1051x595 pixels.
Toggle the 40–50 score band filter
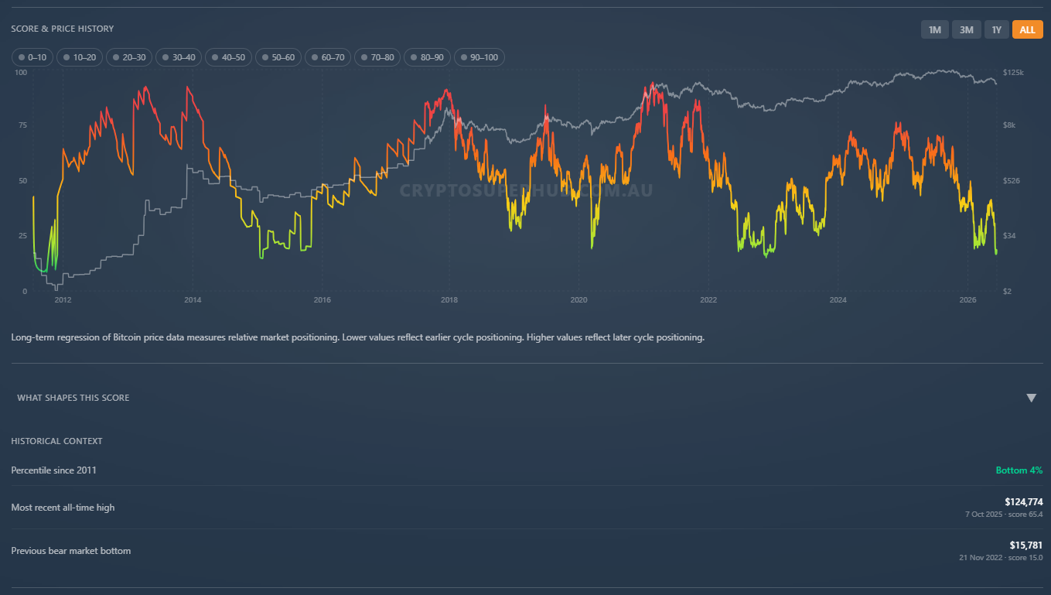coord(228,57)
